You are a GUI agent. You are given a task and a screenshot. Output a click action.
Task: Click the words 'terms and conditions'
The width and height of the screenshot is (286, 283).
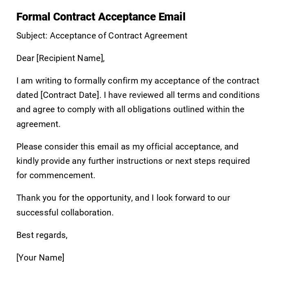tap(219, 95)
